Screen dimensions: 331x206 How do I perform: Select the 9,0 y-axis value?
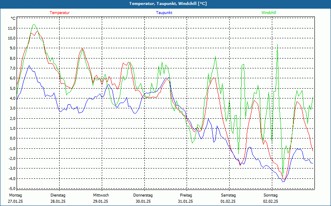[12, 48]
